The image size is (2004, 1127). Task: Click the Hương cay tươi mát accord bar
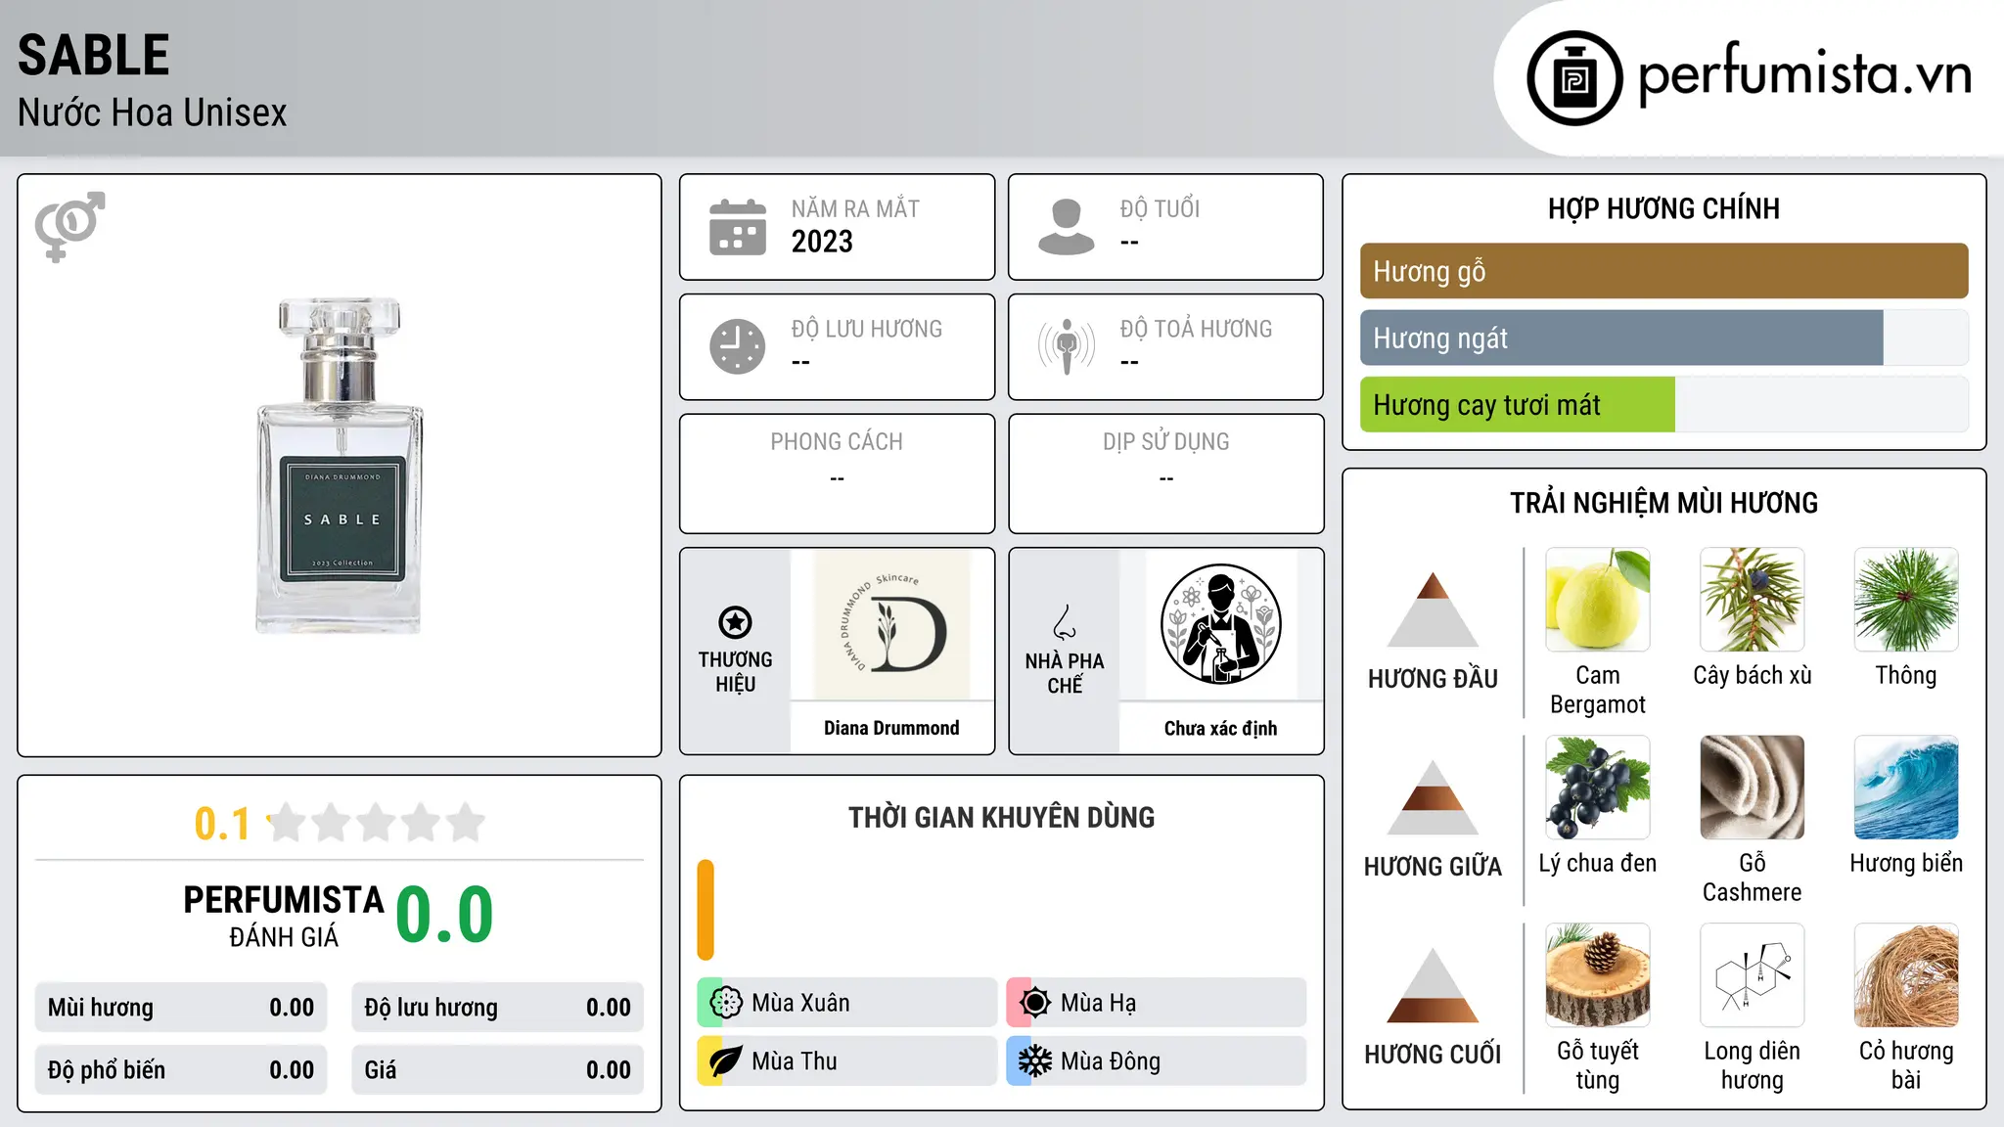click(1663, 404)
